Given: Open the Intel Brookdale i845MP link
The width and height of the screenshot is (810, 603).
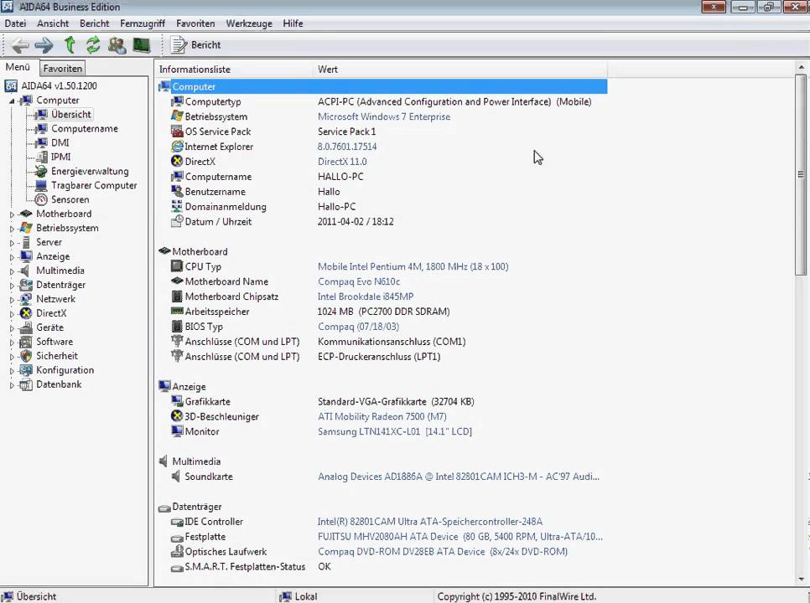Looking at the screenshot, I should (366, 296).
